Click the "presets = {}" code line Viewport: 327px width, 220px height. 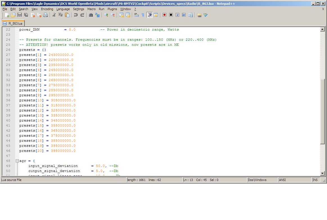[x=33, y=50]
